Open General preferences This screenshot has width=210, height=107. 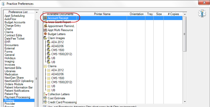point(10,55)
